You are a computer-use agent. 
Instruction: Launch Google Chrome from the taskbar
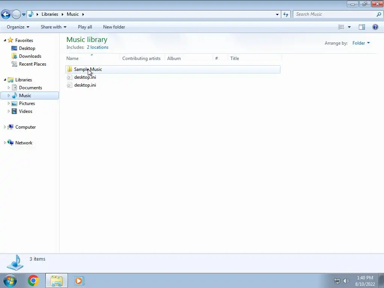click(x=33, y=280)
